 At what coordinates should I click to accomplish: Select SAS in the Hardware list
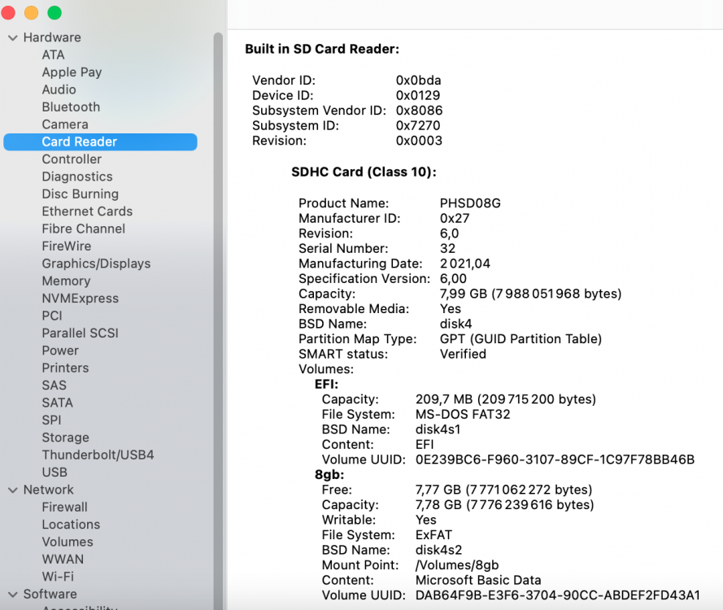point(54,386)
